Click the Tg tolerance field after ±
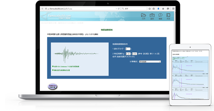 pos(135,54)
